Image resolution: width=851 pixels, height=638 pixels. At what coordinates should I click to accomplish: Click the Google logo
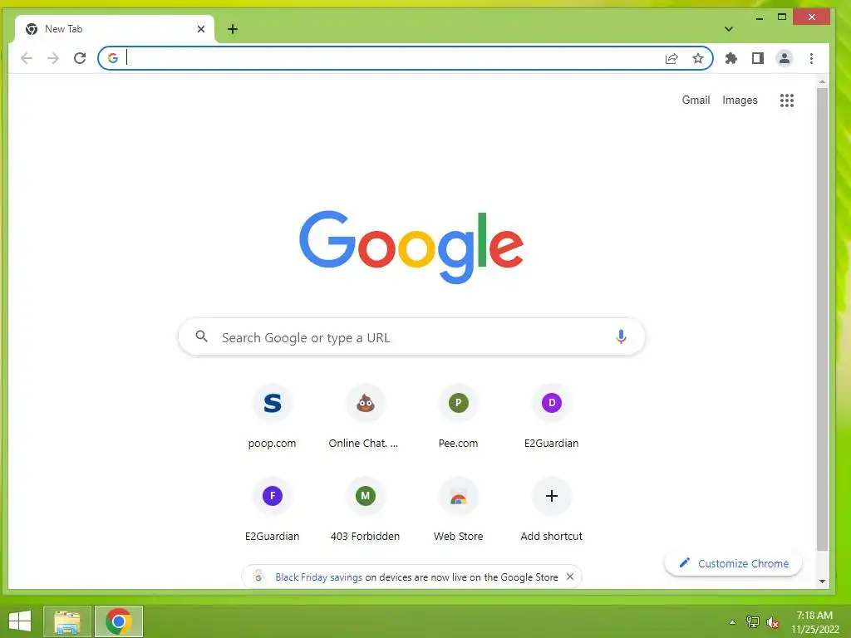tap(411, 248)
